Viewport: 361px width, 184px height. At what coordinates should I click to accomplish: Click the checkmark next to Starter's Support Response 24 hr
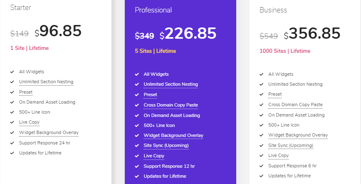tap(12, 143)
